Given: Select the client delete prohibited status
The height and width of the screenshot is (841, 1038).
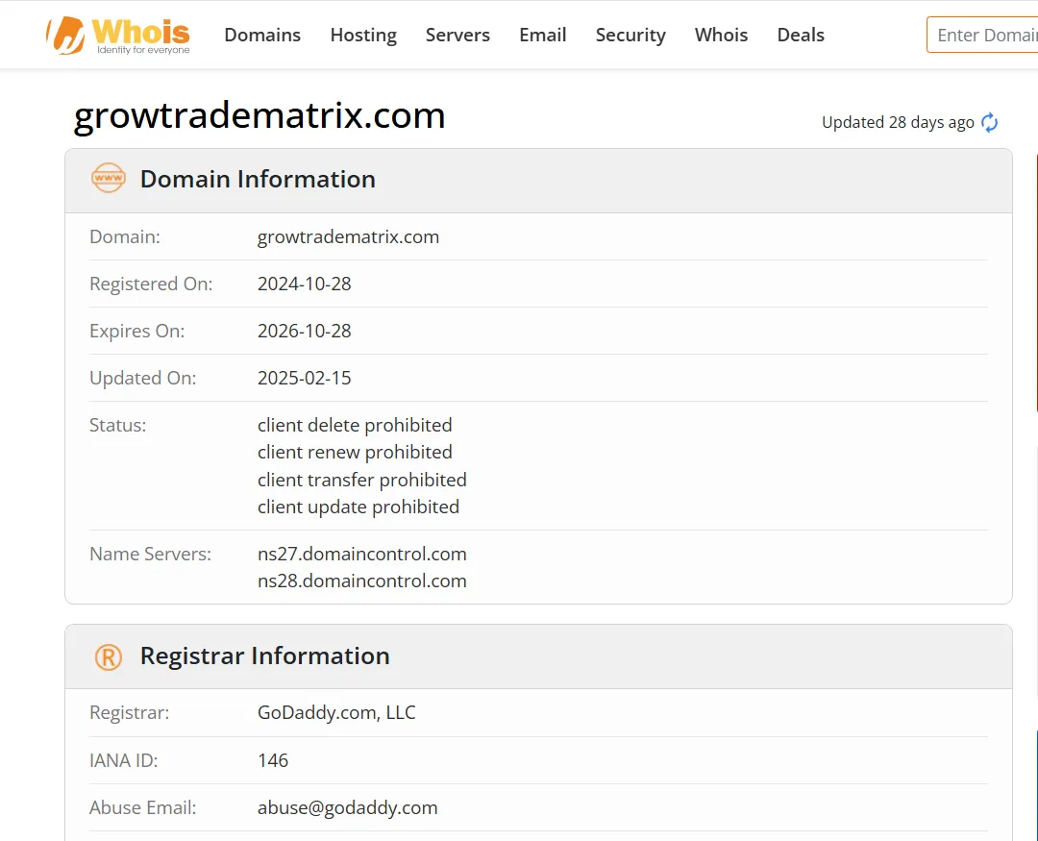Looking at the screenshot, I should point(355,425).
